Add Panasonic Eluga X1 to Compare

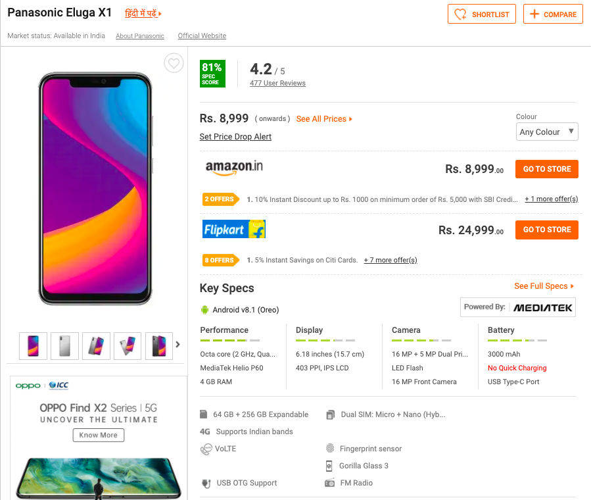point(553,14)
